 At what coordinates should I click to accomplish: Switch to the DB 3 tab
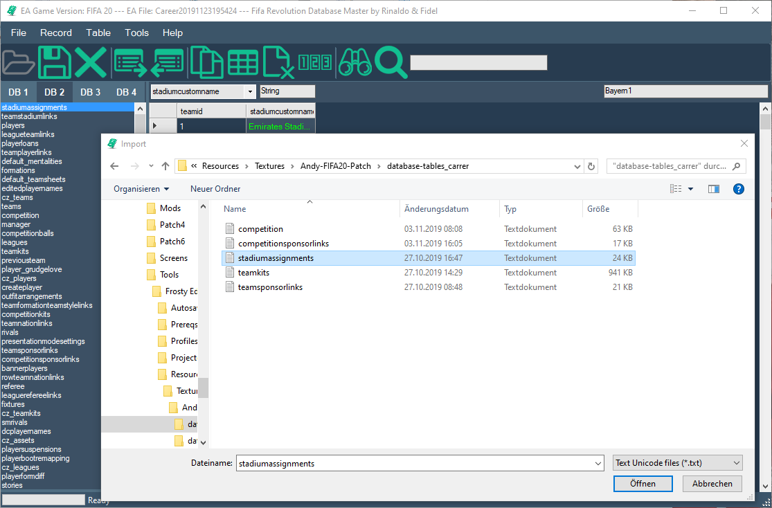click(90, 92)
